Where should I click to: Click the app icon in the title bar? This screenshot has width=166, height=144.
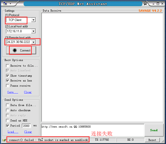click(x=5, y=4)
